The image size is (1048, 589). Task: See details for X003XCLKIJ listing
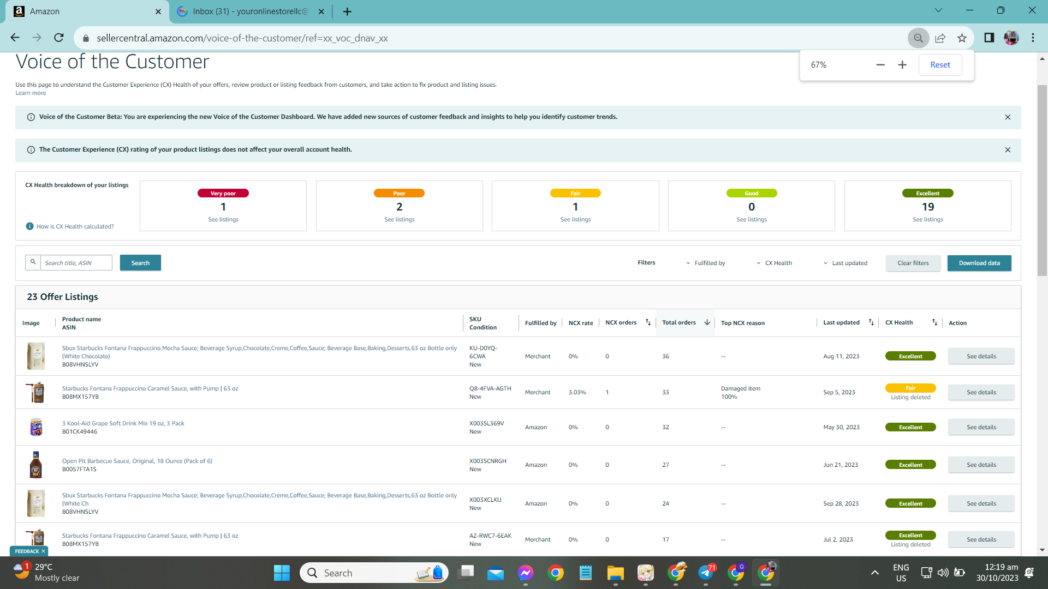981,503
